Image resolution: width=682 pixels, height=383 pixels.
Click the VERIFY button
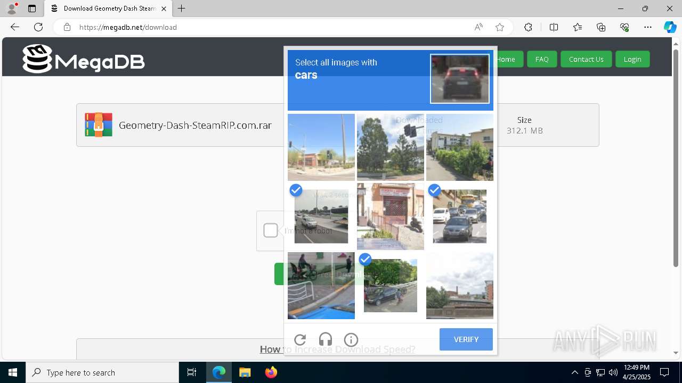(x=466, y=339)
